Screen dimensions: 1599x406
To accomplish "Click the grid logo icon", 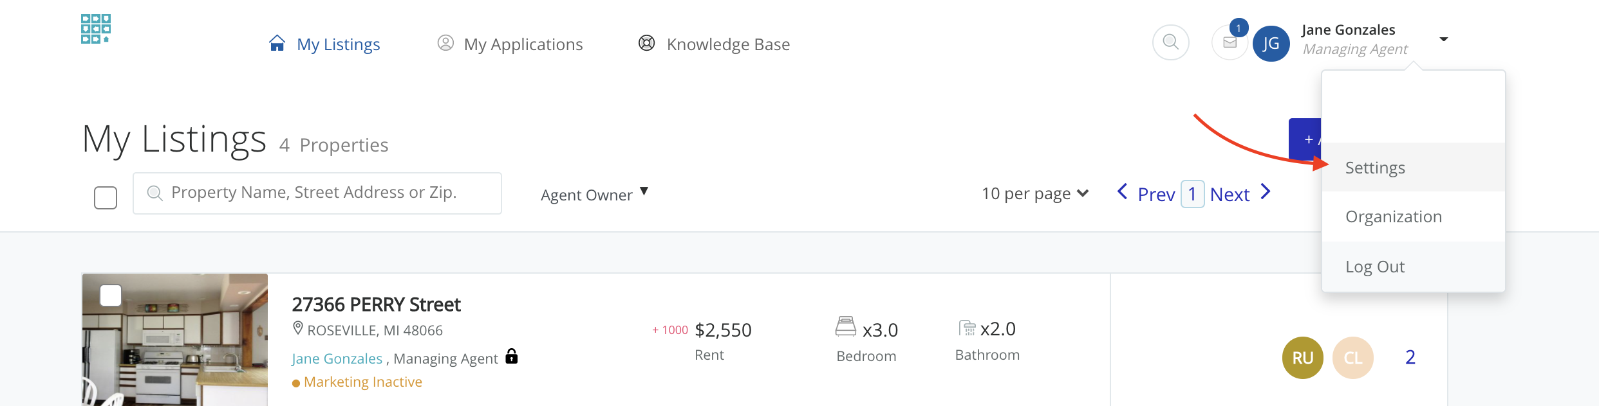I will (95, 29).
